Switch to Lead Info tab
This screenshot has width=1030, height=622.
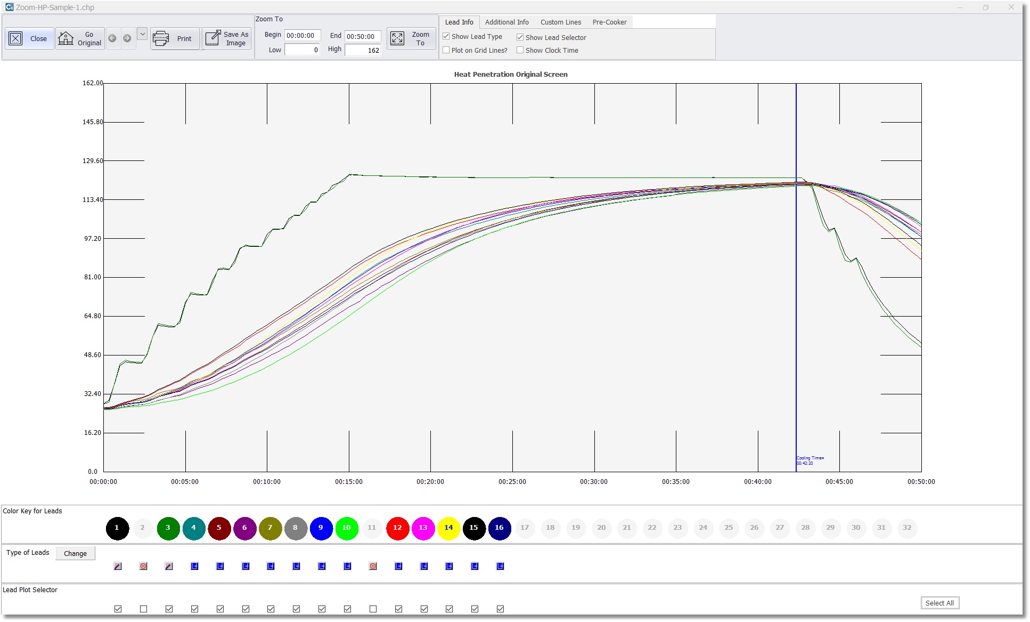[459, 22]
